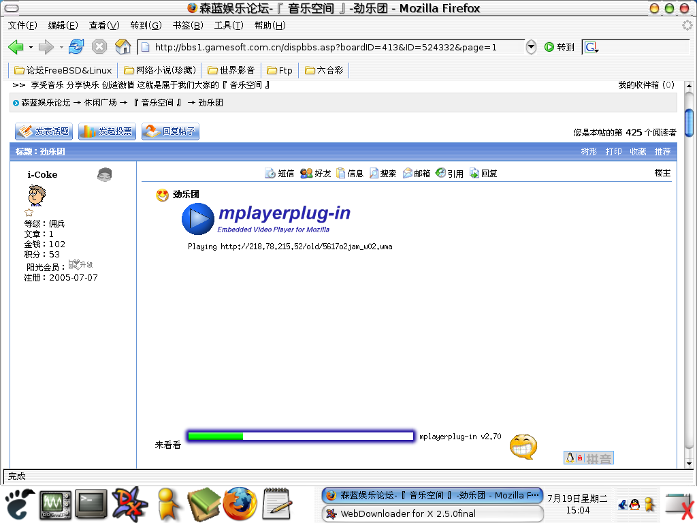Click the QQ penguin tray icon
Screen dimensions: 697x523
(635, 505)
